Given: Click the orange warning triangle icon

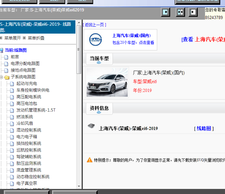Looking at the screenshot, I should pyautogui.click(x=90, y=160).
